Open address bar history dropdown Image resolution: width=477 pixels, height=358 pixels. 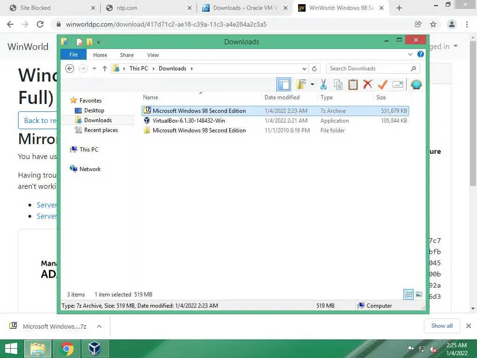304,69
